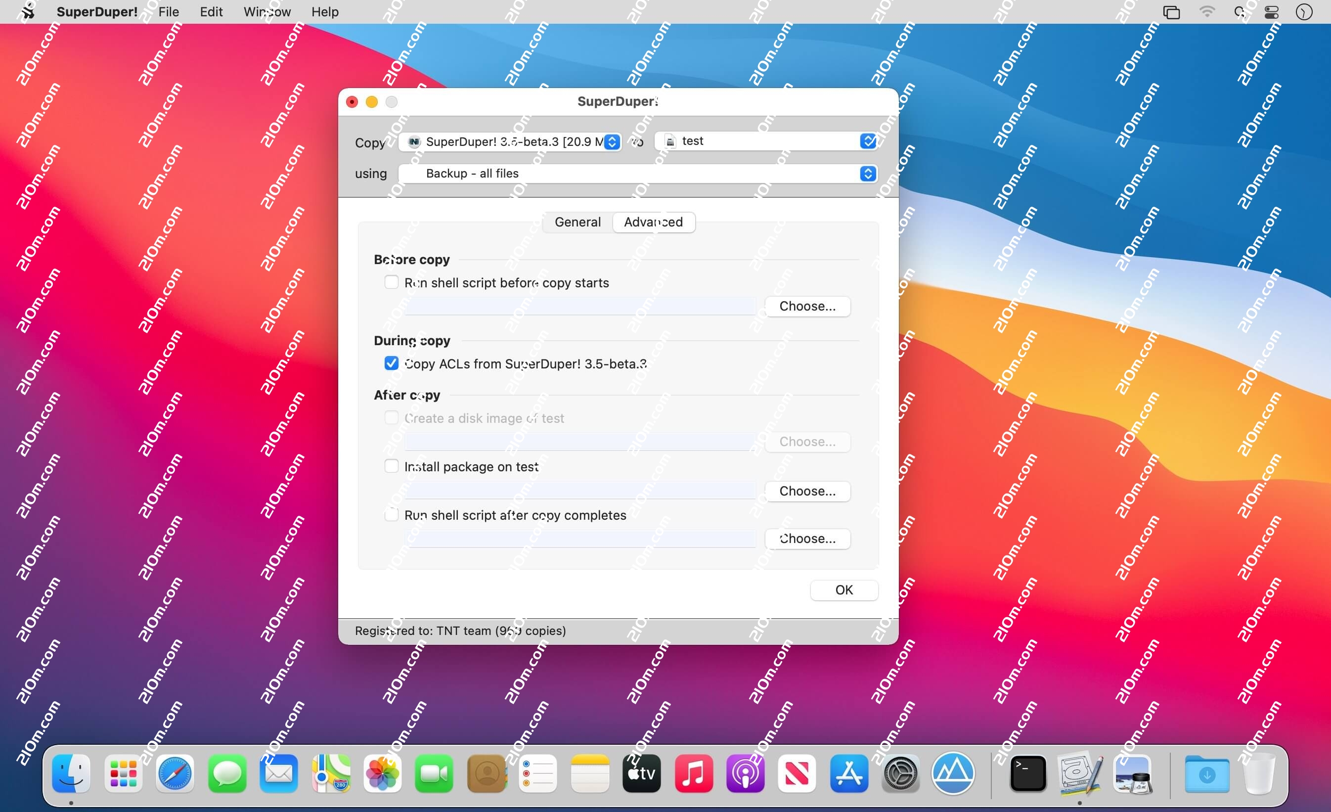The image size is (1331, 812).
Task: Open the App Store from dock
Action: click(x=848, y=773)
